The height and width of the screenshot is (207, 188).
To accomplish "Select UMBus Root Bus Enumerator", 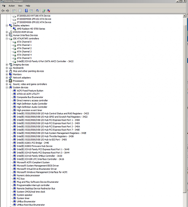I will click(x=31, y=205).
